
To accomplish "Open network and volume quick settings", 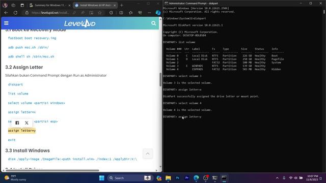I will (x=296, y=178).
